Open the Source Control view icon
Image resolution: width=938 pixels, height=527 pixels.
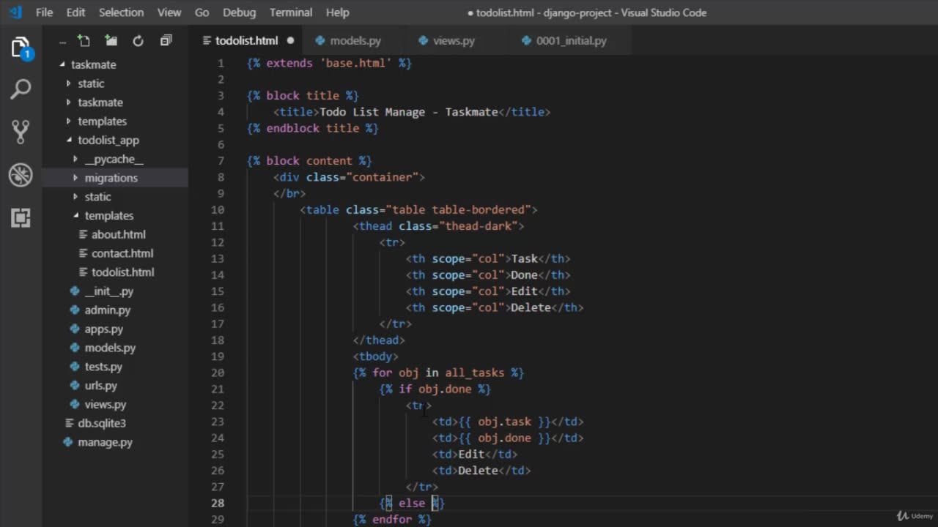pos(21,132)
